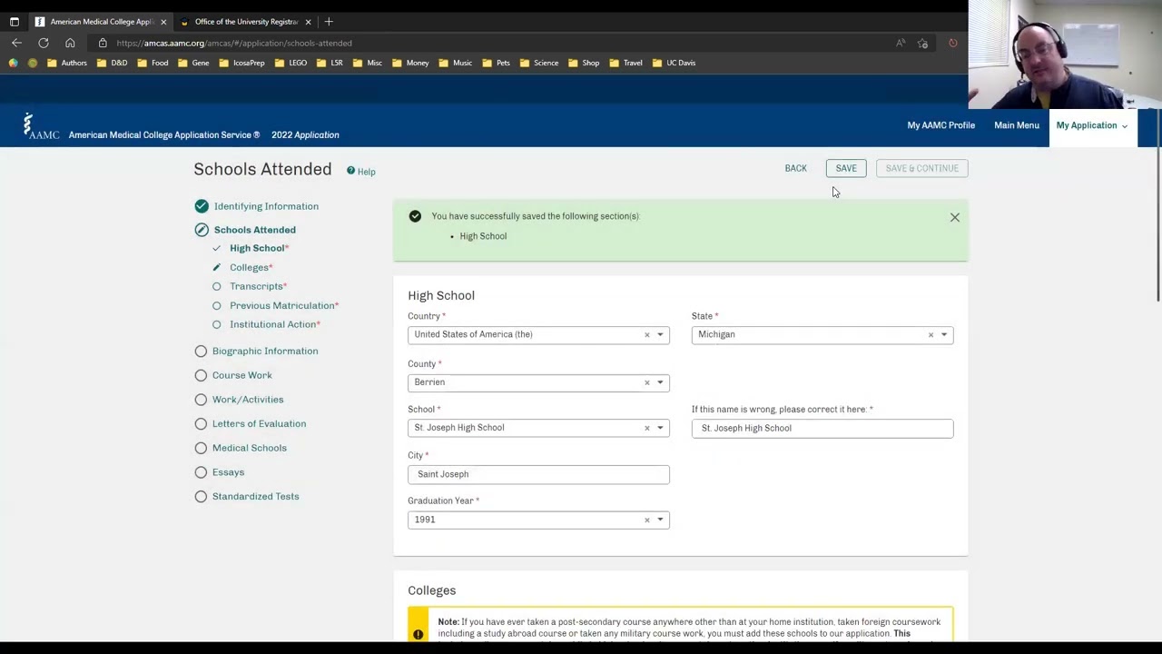Open the Music bookmark folder
1162x654 pixels.
click(x=455, y=63)
